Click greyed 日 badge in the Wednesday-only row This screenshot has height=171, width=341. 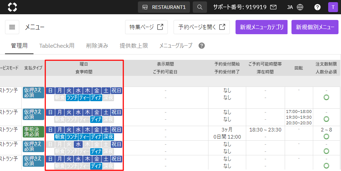50,144
